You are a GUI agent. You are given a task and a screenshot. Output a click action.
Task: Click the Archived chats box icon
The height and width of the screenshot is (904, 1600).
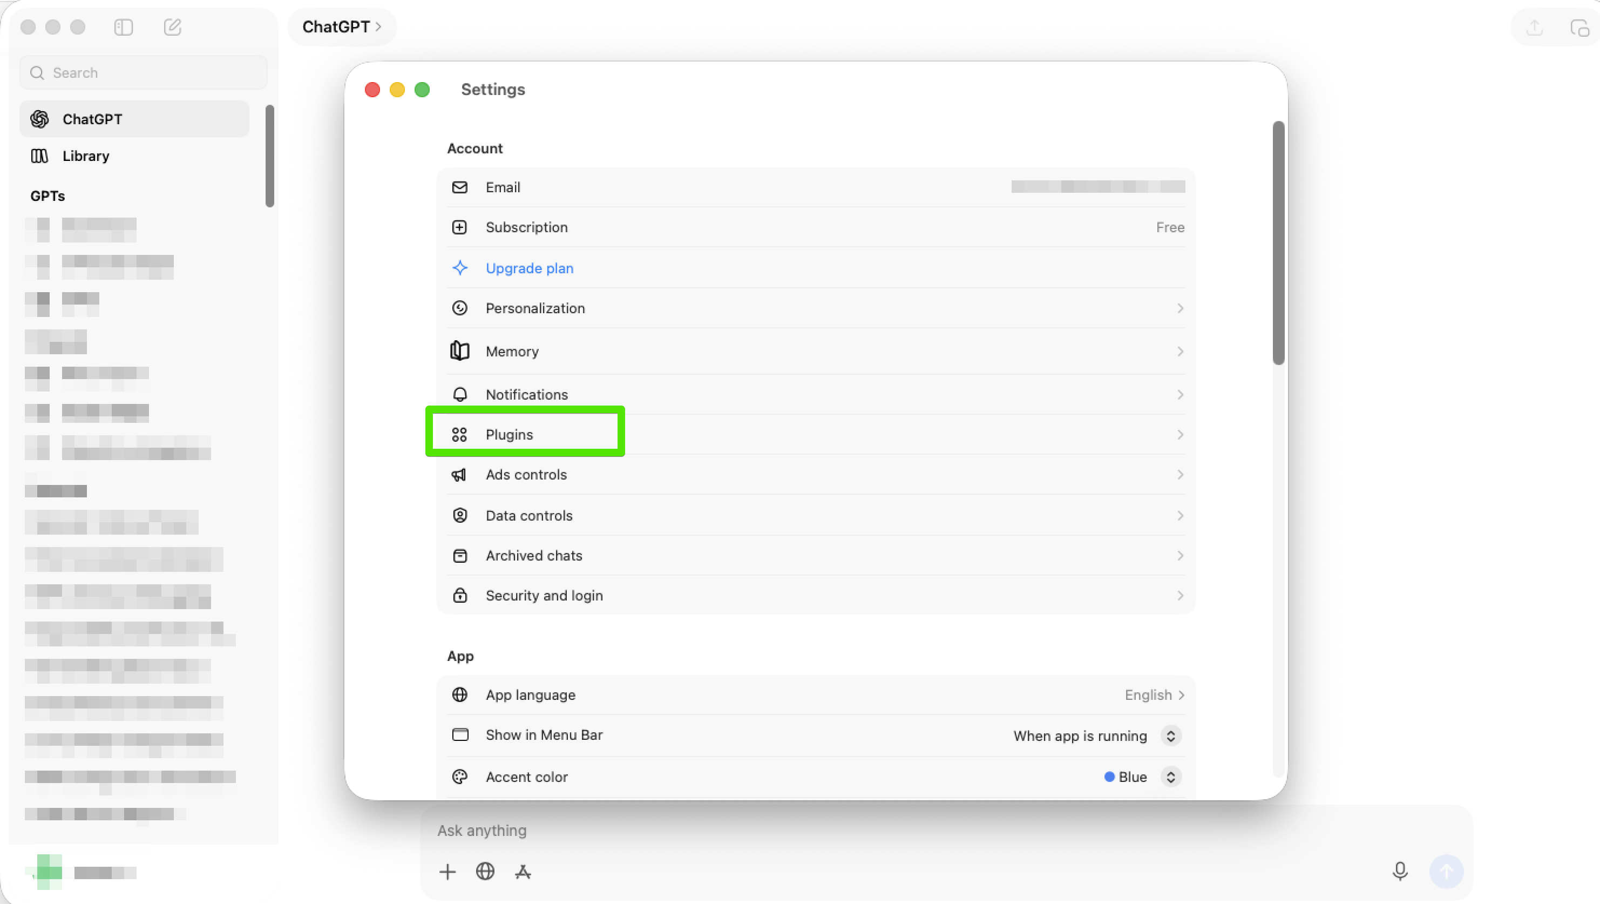[459, 556]
